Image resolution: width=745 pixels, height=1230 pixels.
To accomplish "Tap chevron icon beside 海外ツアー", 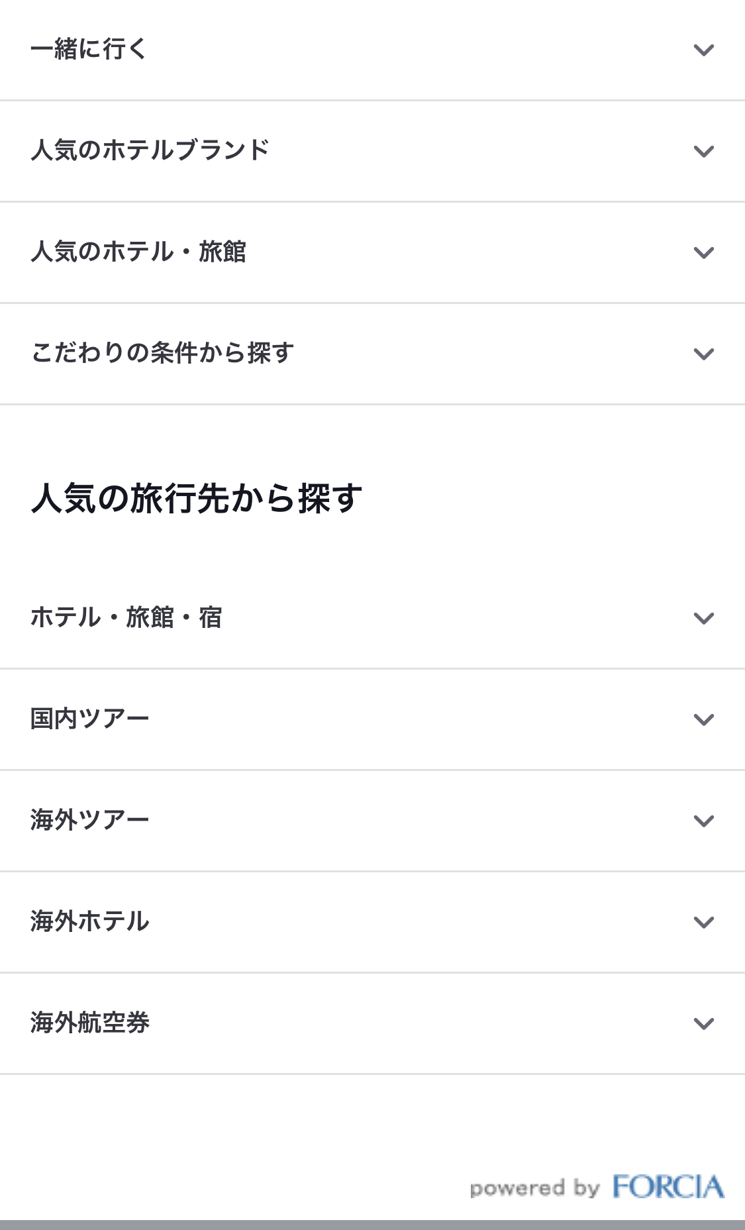I will [x=703, y=821].
